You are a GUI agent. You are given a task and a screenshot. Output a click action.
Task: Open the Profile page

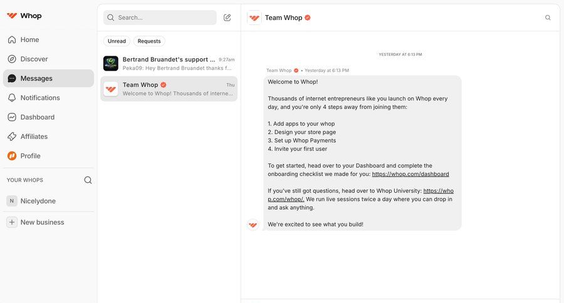click(x=30, y=156)
